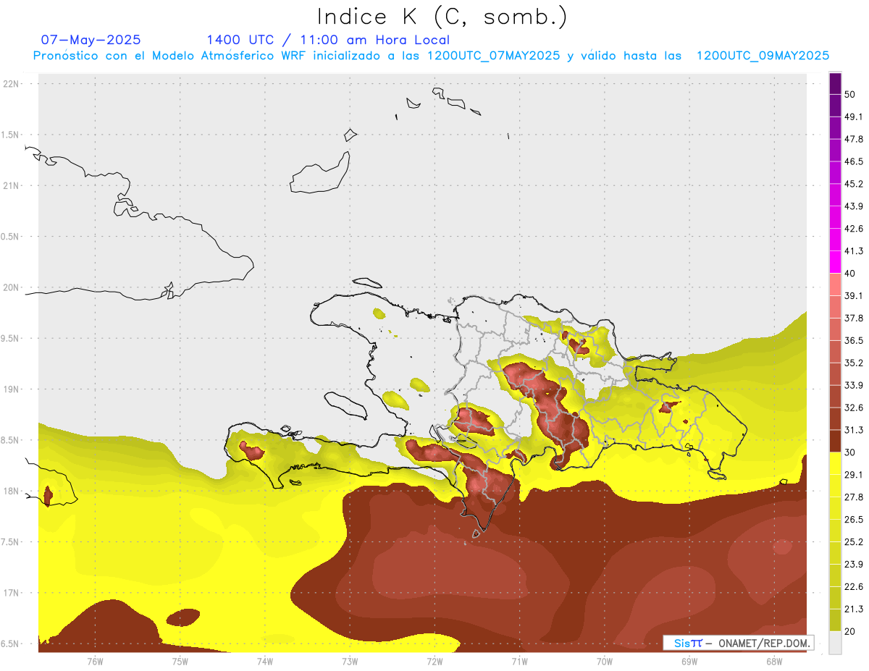The width and height of the screenshot is (869, 671).
Task: Click the title "Indice K (C, somb.)"
Action: point(442,16)
